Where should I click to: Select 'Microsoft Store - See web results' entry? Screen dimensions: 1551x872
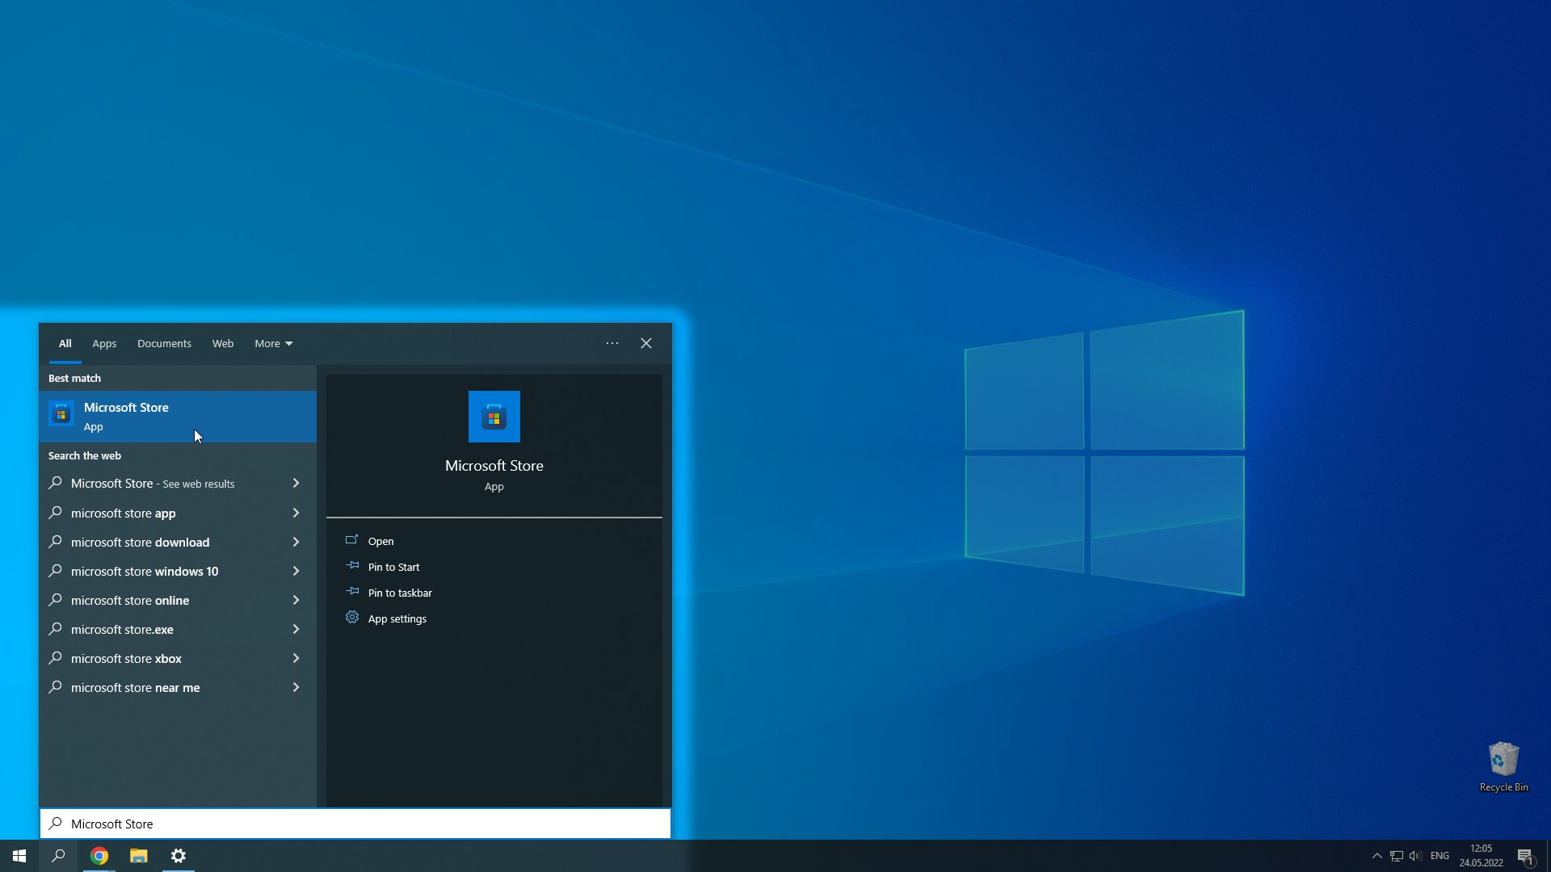coord(178,483)
